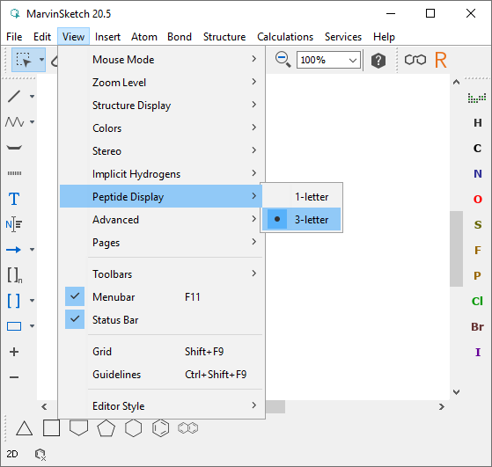Click the increase charge plus tool

click(x=14, y=352)
